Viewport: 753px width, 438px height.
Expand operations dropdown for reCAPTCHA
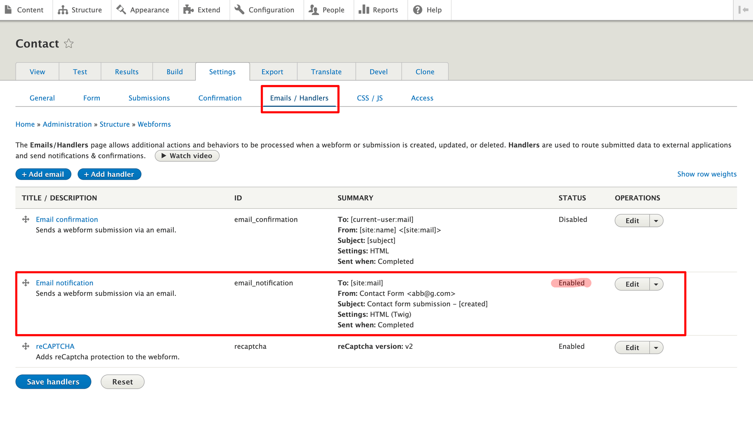(656, 348)
